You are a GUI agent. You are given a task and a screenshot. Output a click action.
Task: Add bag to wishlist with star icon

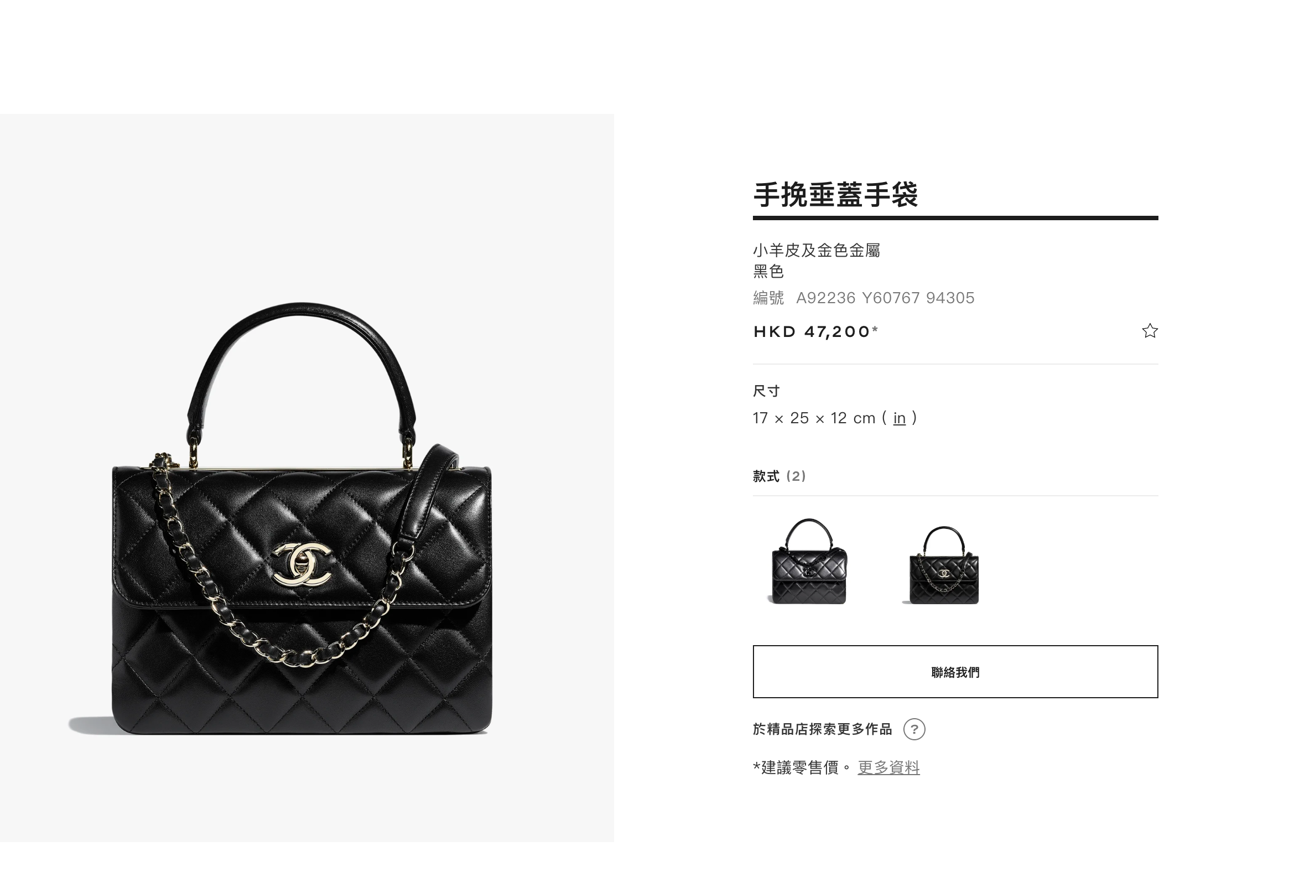1149,331
